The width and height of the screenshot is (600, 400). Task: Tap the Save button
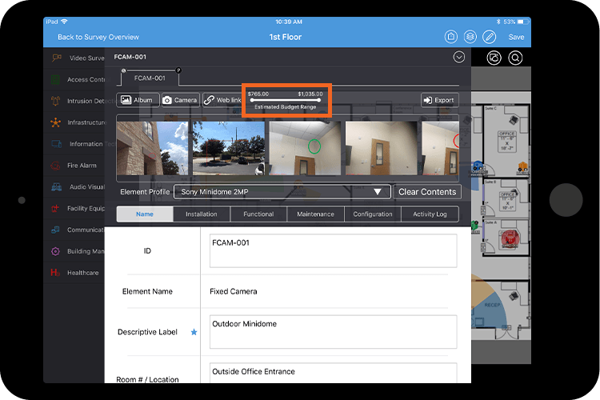pyautogui.click(x=516, y=37)
